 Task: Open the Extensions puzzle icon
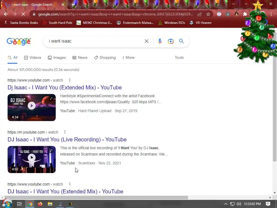[x=245, y=14]
